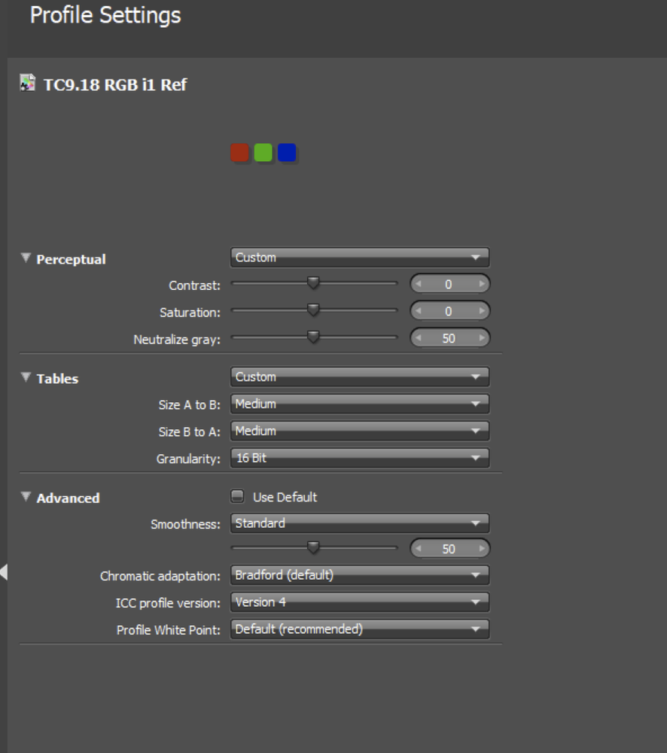
Task: Collapse the Tables section triangle
Action: click(x=26, y=378)
